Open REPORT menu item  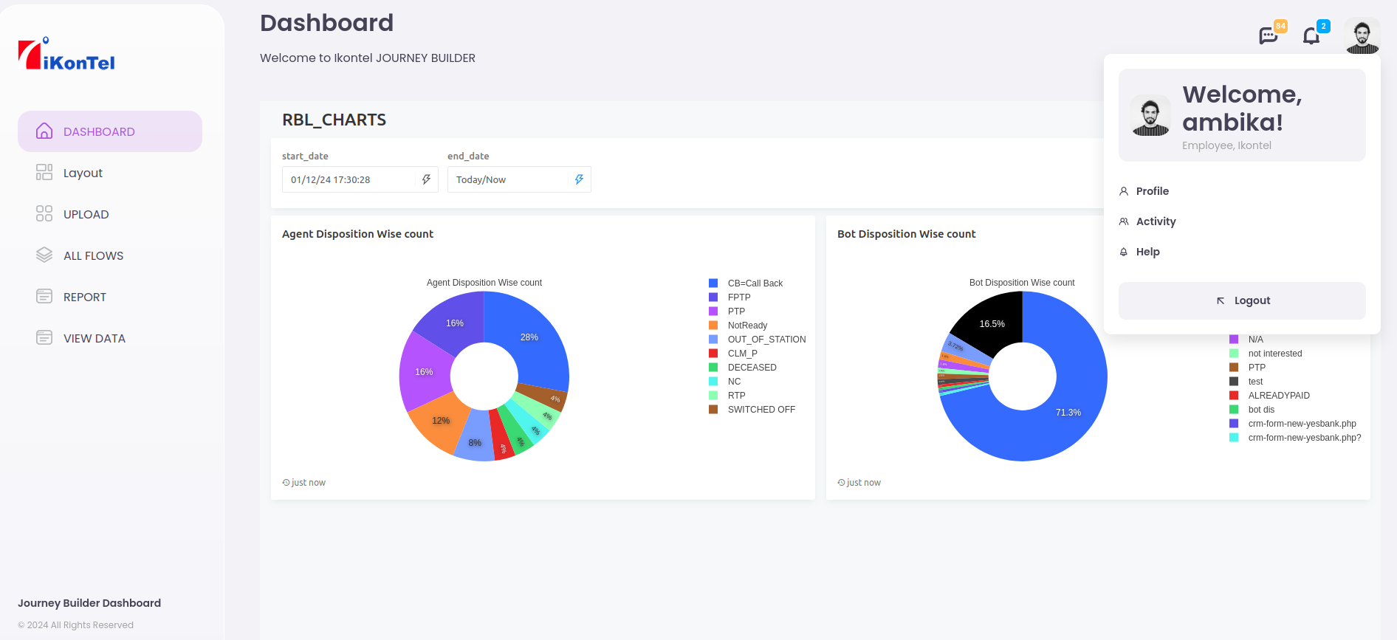[110, 297]
